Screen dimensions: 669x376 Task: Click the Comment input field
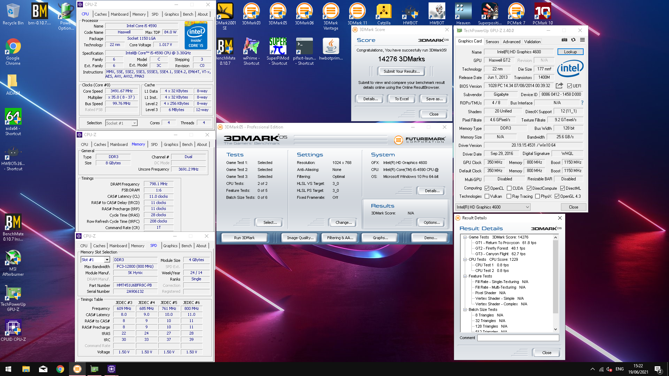pos(518,338)
